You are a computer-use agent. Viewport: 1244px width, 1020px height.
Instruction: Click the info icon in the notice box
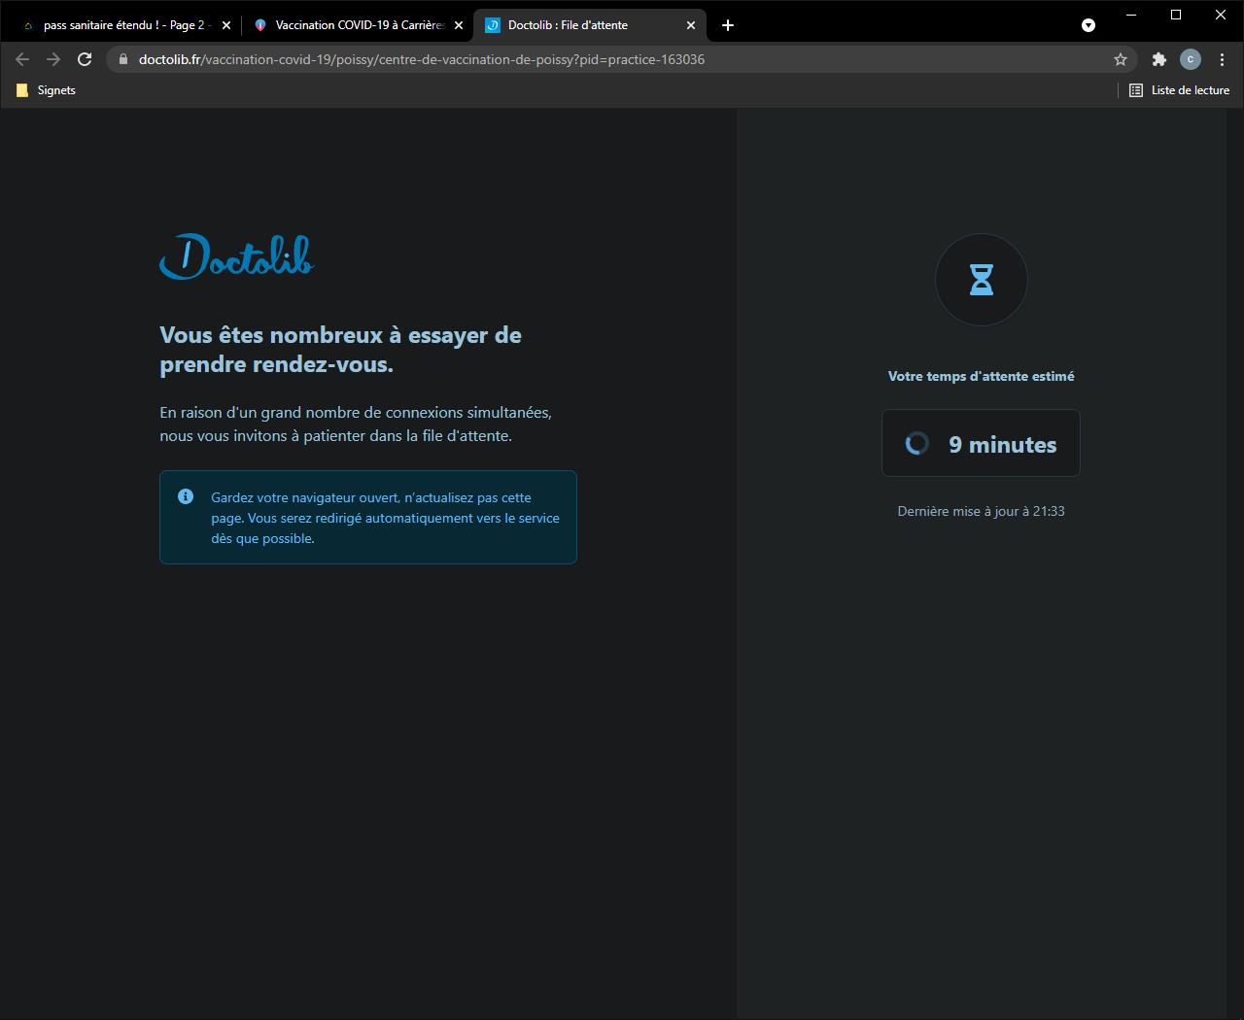pos(186,496)
